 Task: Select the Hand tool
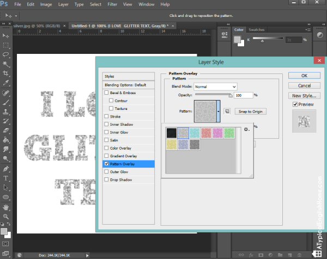5,207
